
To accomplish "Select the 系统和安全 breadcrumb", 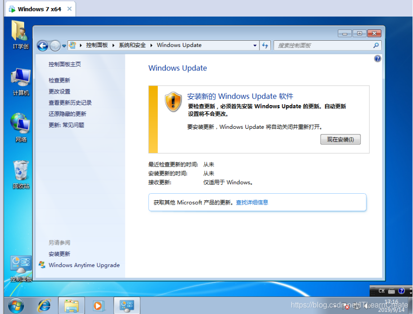I will tap(132, 45).
